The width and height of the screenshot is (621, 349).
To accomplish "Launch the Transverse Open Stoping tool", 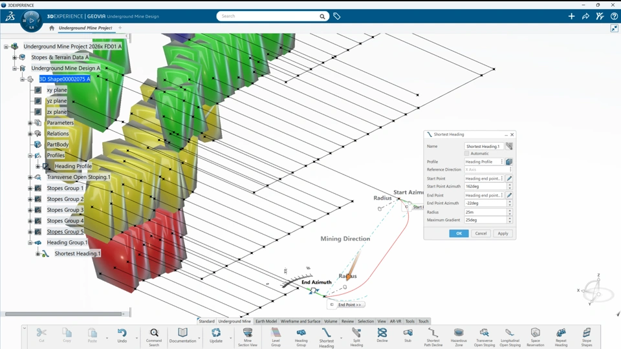I will pos(485,337).
